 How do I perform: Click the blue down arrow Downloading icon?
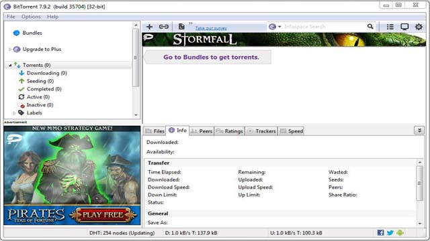(21, 73)
